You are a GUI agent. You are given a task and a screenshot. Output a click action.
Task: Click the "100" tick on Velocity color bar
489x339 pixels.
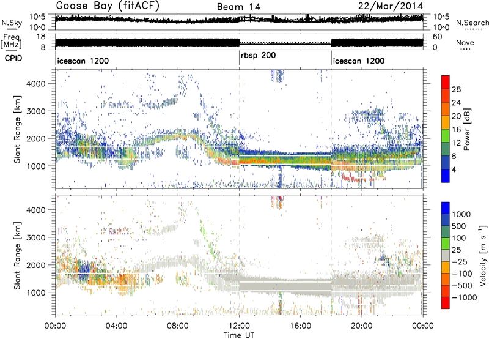pos(459,238)
